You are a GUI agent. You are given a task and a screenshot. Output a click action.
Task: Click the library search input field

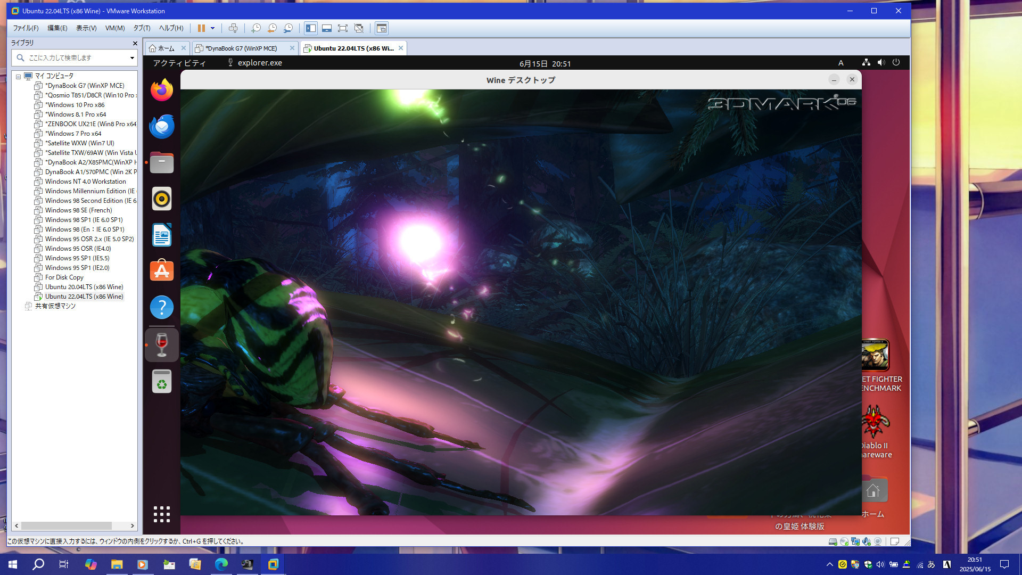coord(73,57)
